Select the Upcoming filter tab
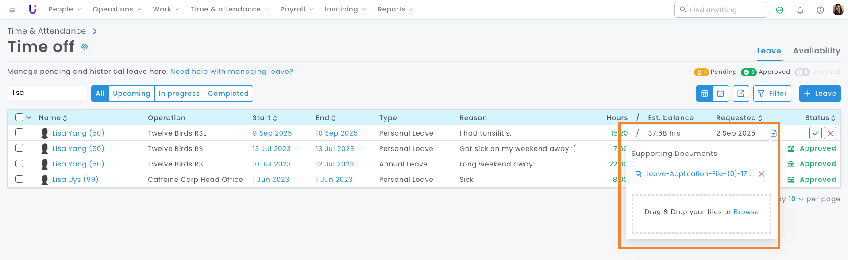848x260 pixels. point(131,94)
